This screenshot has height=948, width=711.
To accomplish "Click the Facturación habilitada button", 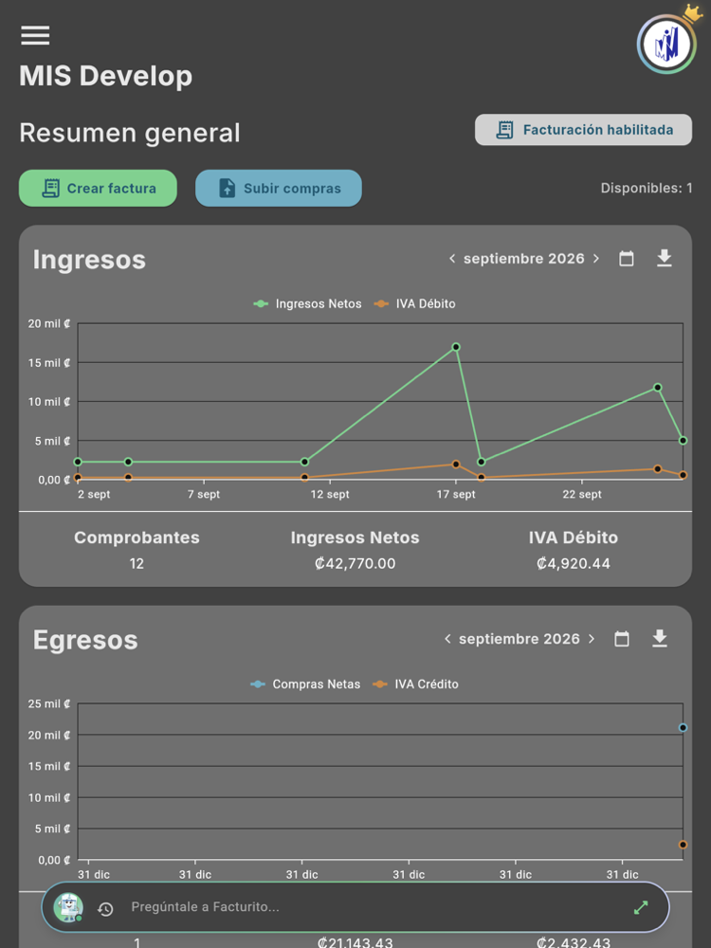I will coord(583,130).
